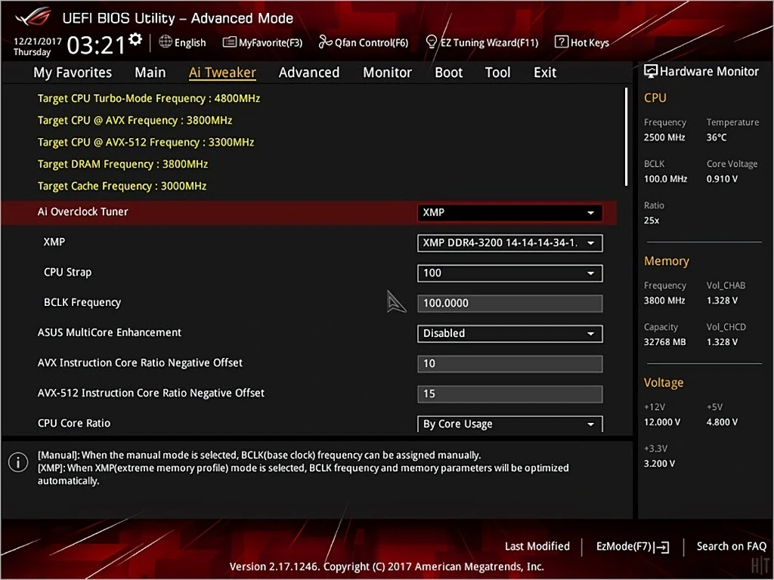Click the BCLK Frequency input field

509,304
